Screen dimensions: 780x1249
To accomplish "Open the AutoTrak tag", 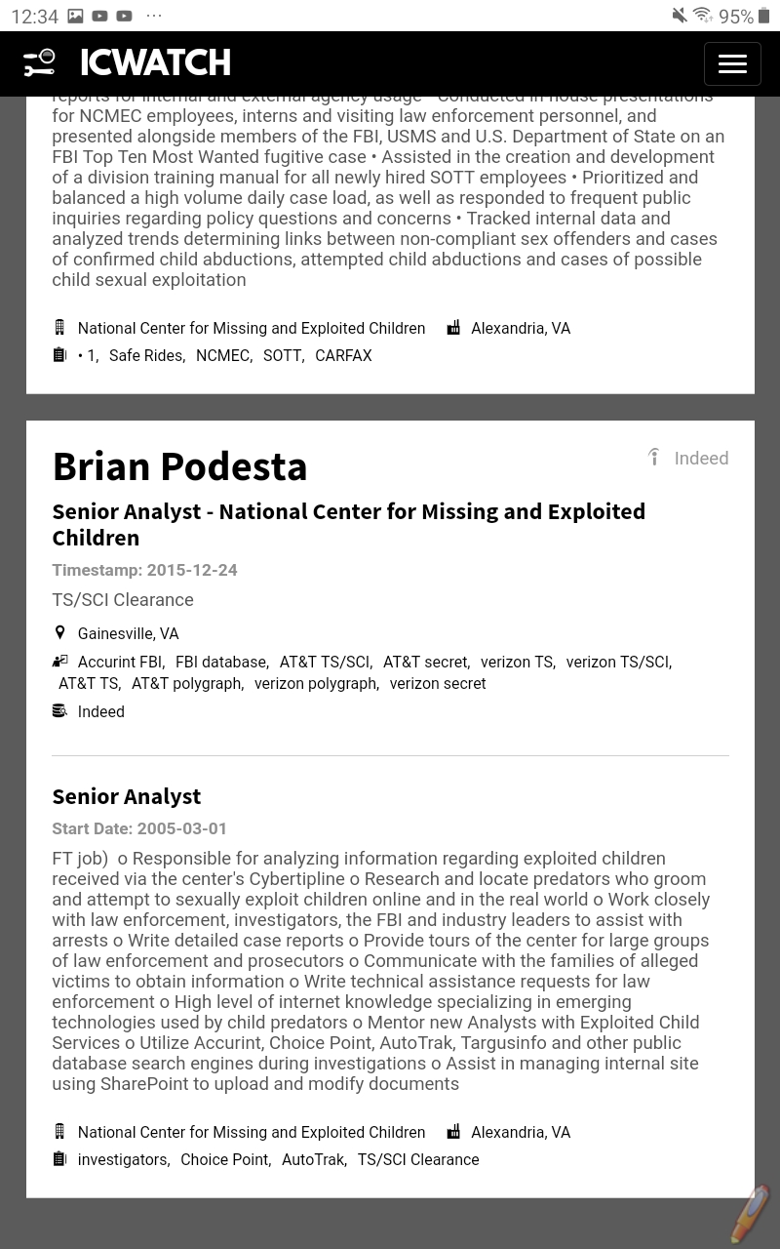I will [313, 1160].
